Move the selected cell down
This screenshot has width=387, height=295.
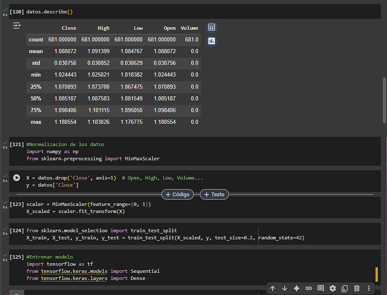(285, 288)
